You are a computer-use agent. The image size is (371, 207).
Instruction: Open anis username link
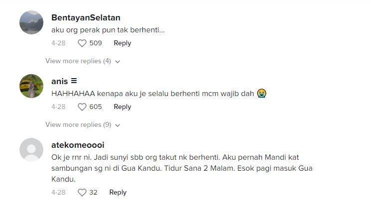[60, 81]
